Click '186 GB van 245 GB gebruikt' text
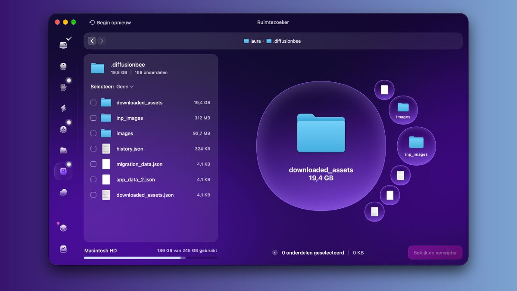The image size is (517, 291). click(x=187, y=250)
